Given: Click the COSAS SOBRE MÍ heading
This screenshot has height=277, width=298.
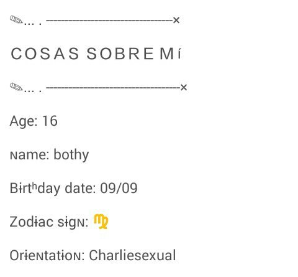Looking at the screenshot, I should tap(96, 54).
